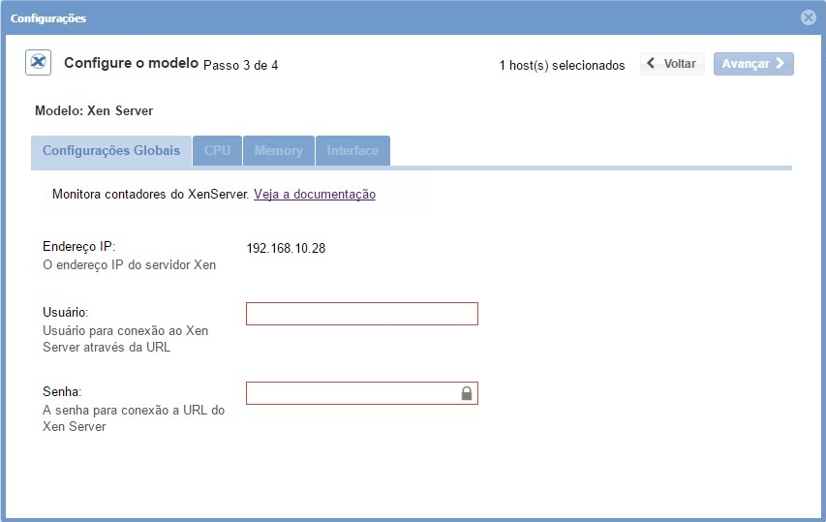Click the padlock icon in Senha field
This screenshot has width=826, height=522.
click(466, 393)
